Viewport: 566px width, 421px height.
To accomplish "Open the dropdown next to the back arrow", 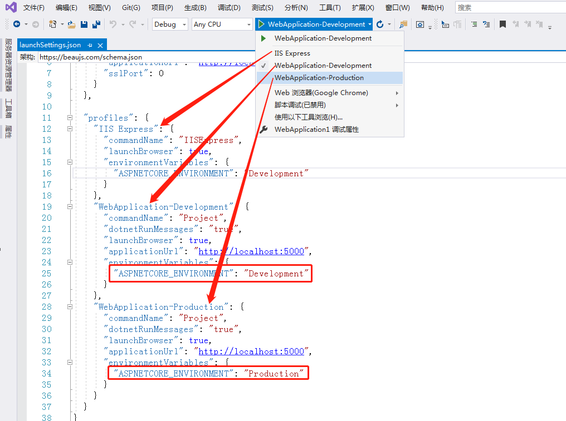I will (x=26, y=24).
